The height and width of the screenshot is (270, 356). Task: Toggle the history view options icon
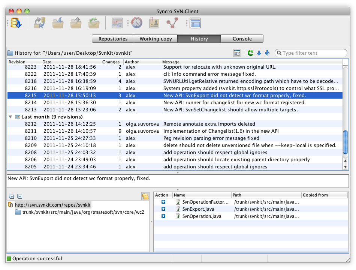(x=237, y=52)
